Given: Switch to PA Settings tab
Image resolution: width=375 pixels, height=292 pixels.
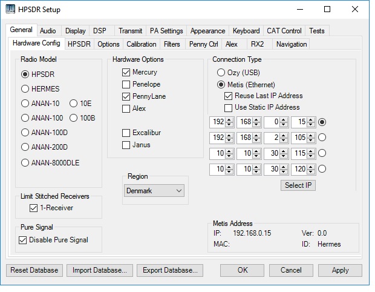Looking at the screenshot, I should click(x=166, y=31).
